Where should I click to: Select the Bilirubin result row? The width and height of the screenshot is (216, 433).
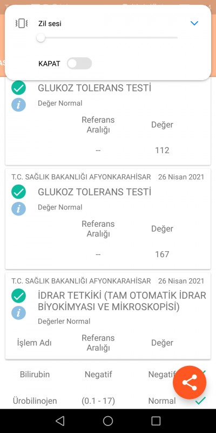point(108,375)
